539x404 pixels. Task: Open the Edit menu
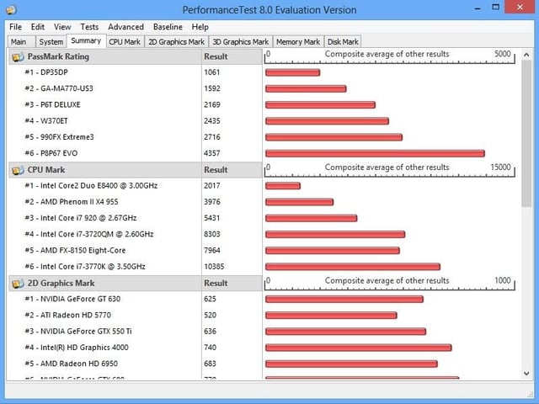tap(37, 27)
